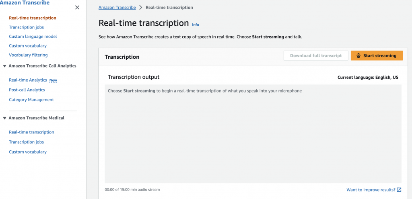Close the Amazon Transcribe side navigation panel
Viewport: 412px width, 199px height.
77,8
